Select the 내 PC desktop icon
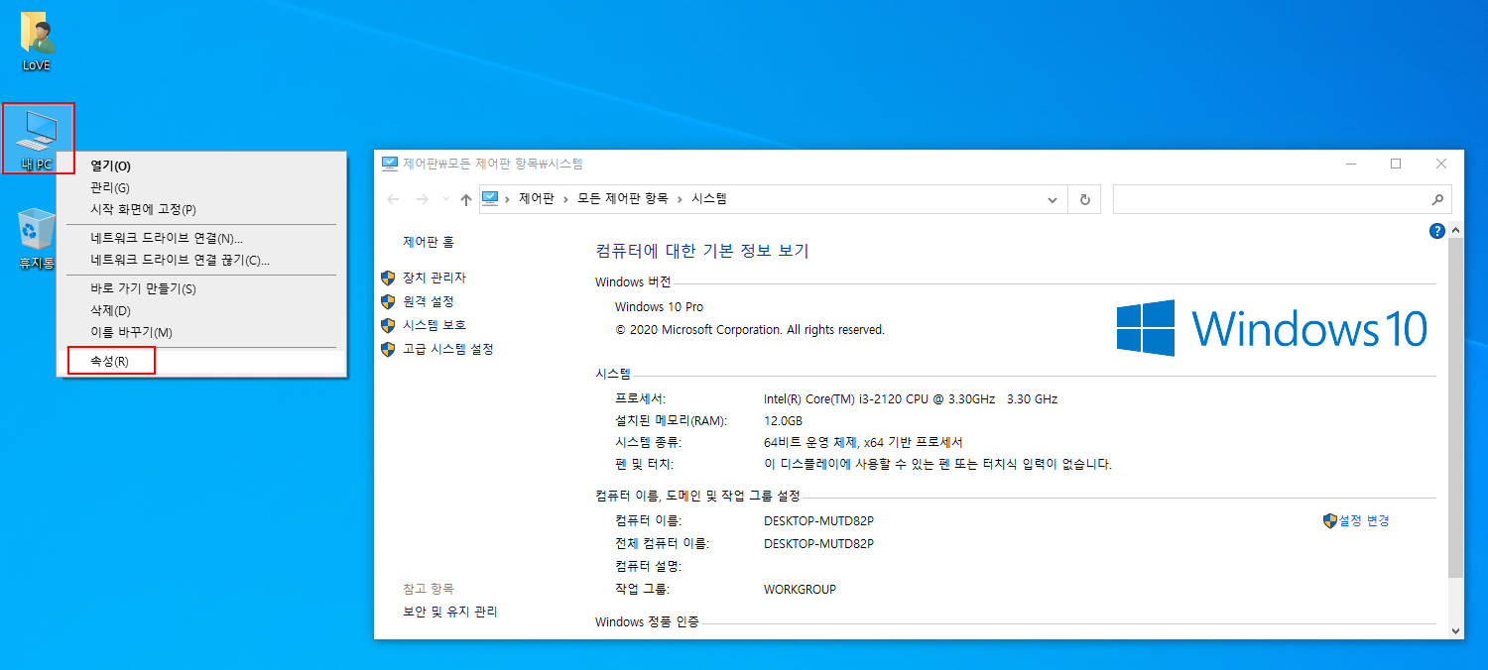Screen dimensions: 1488x670 (39, 139)
